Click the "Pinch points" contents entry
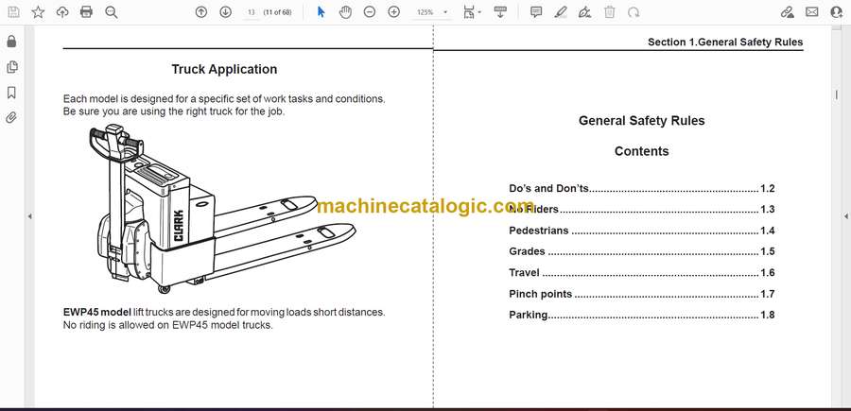 click(641, 294)
